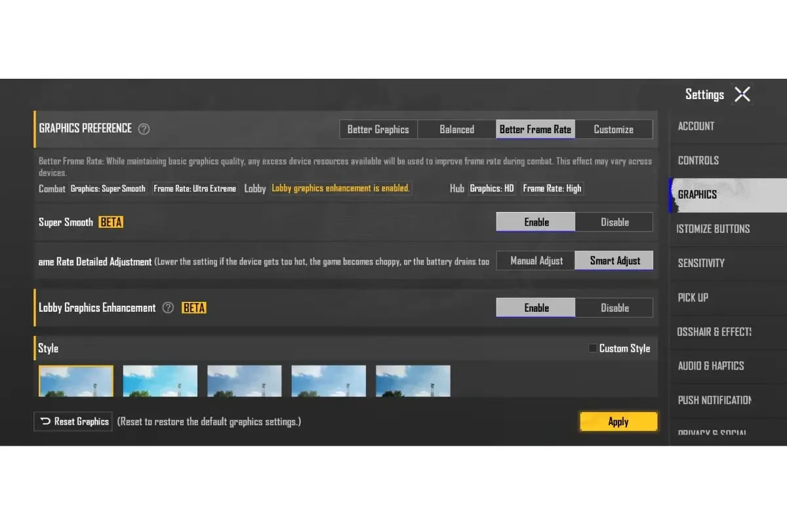Go to the Sensitivity settings tab
Viewport: 787px width, 525px height.
point(700,262)
